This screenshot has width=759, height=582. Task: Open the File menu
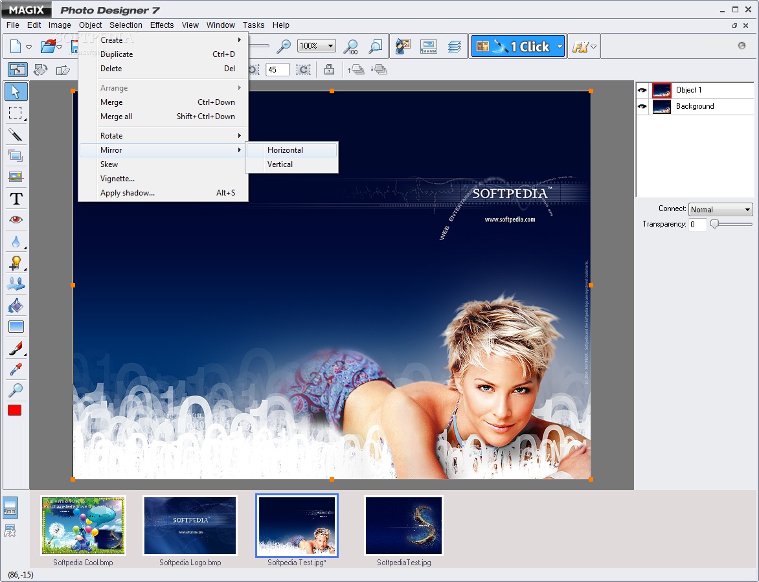[x=12, y=25]
